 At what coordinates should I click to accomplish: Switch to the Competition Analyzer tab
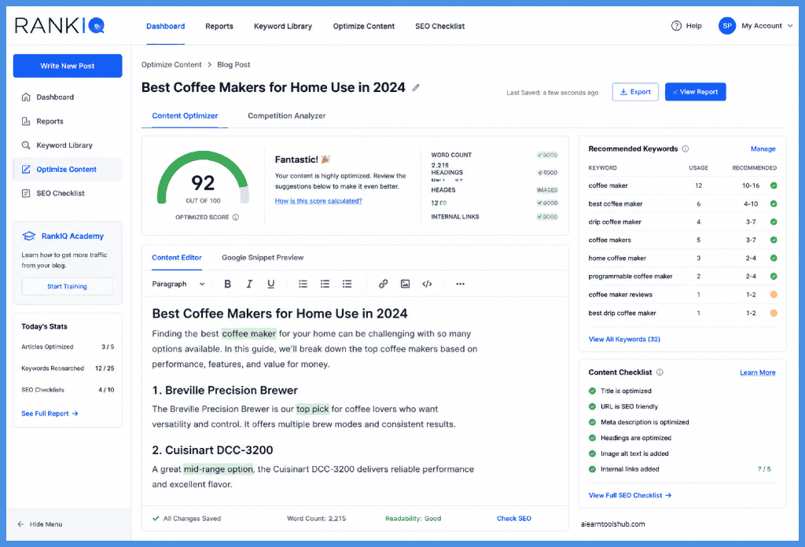[286, 116]
